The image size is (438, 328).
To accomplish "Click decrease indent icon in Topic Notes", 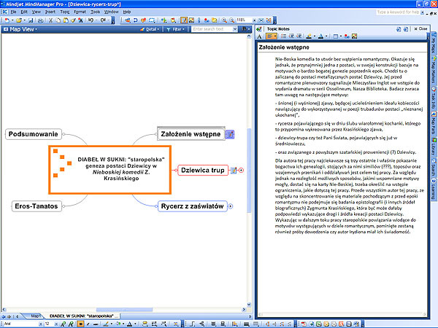I will pos(291,36).
